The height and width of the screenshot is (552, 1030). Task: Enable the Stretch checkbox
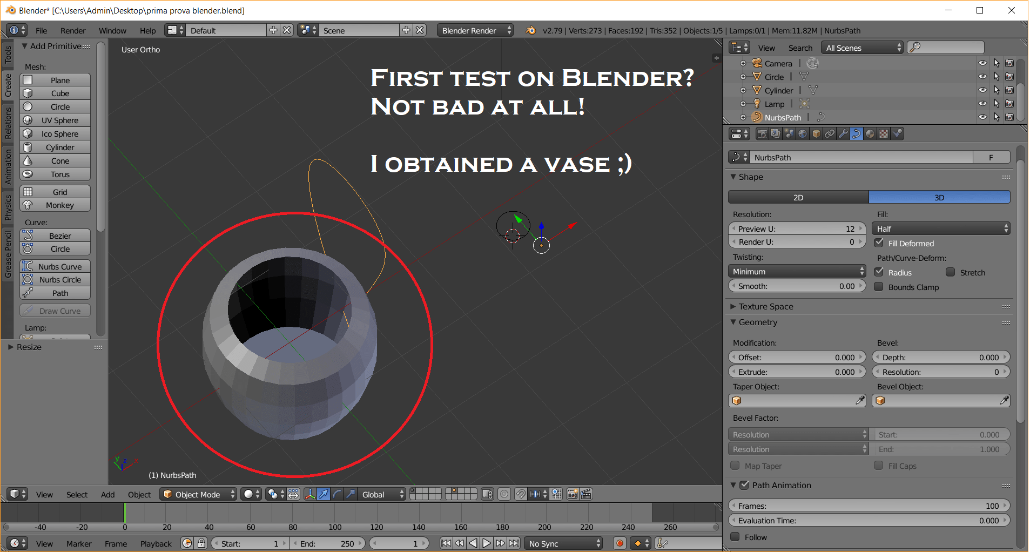click(951, 272)
